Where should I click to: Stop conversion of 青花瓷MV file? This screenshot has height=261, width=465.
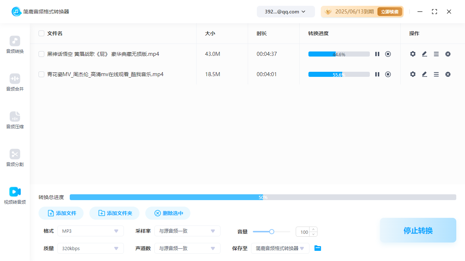pyautogui.click(x=388, y=74)
